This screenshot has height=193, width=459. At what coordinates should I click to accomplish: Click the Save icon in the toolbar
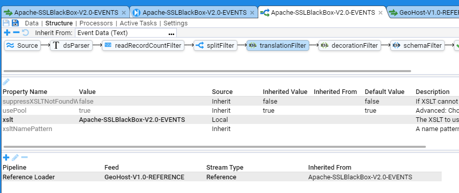click(x=6, y=23)
